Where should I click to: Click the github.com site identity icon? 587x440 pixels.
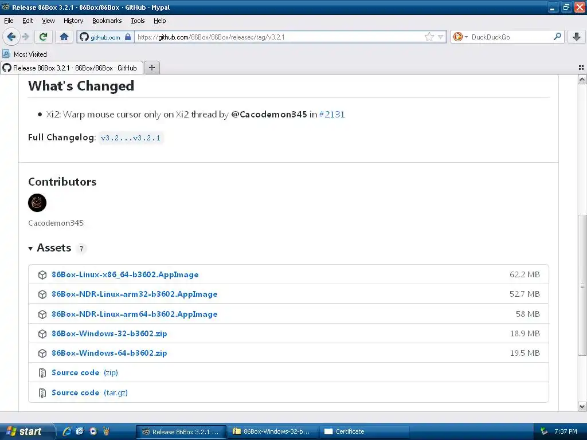click(x=85, y=37)
